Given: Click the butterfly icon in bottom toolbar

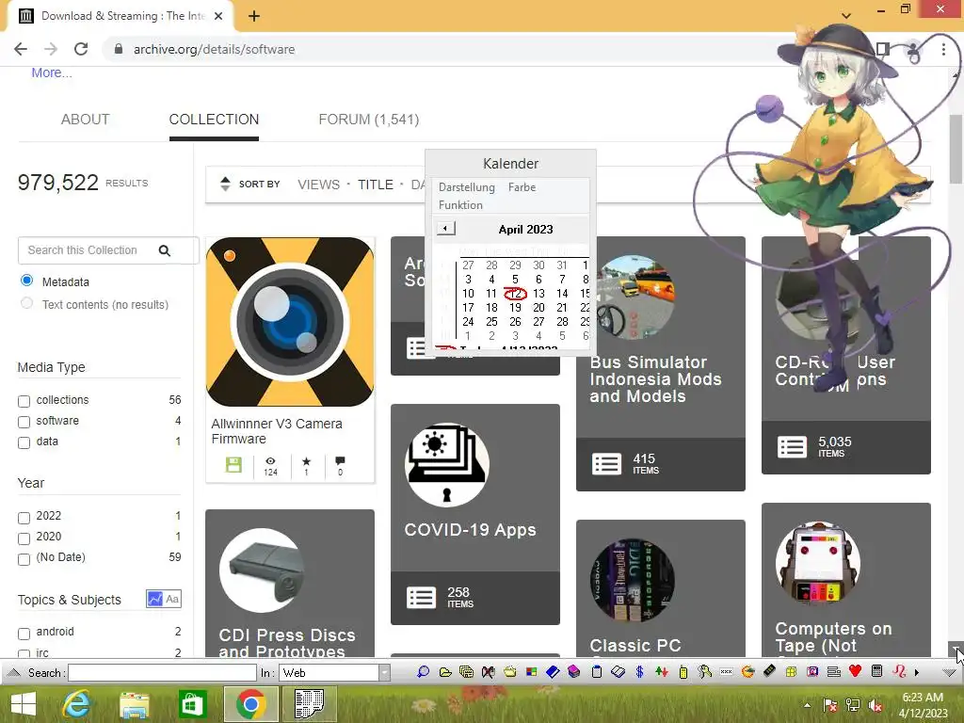Looking at the screenshot, I should coord(489,672).
